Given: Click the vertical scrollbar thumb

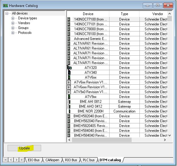Looking at the screenshot, I should [169, 19].
